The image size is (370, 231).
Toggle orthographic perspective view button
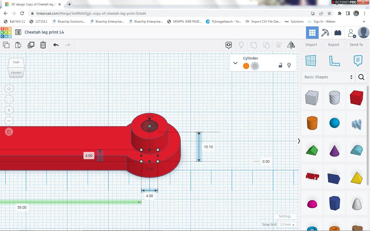[9, 132]
